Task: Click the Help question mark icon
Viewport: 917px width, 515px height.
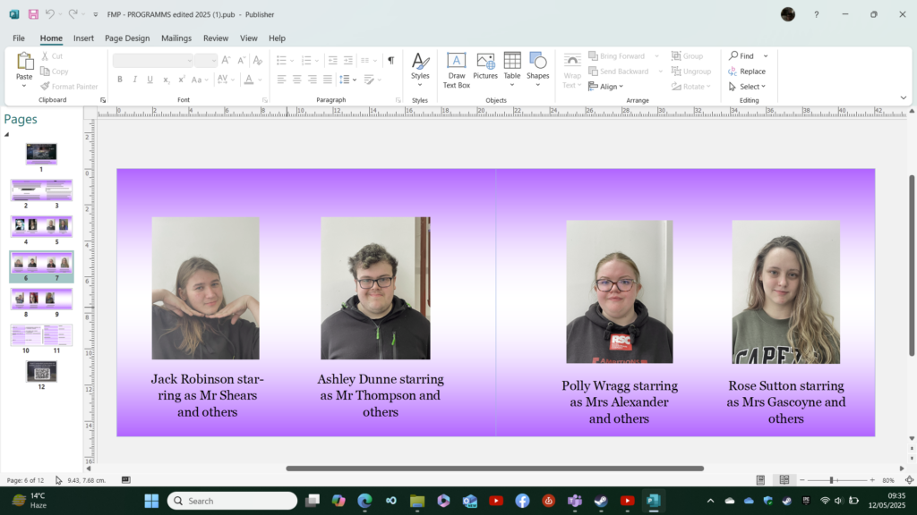Action: [x=817, y=14]
